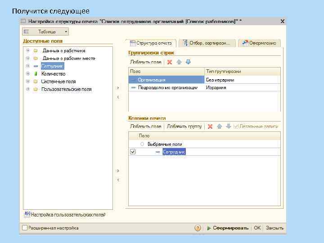
Task: Switch to the Оформление tab
Action: [x=259, y=43]
